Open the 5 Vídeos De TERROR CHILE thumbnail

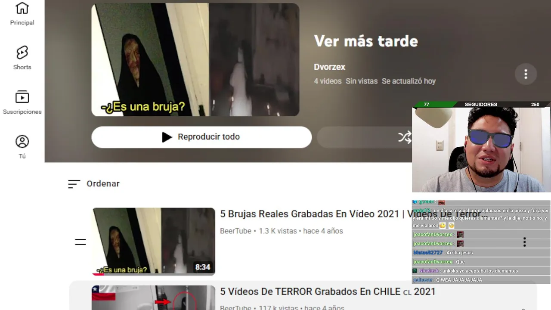(x=154, y=298)
